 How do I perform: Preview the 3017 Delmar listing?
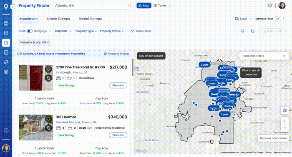click(118, 135)
